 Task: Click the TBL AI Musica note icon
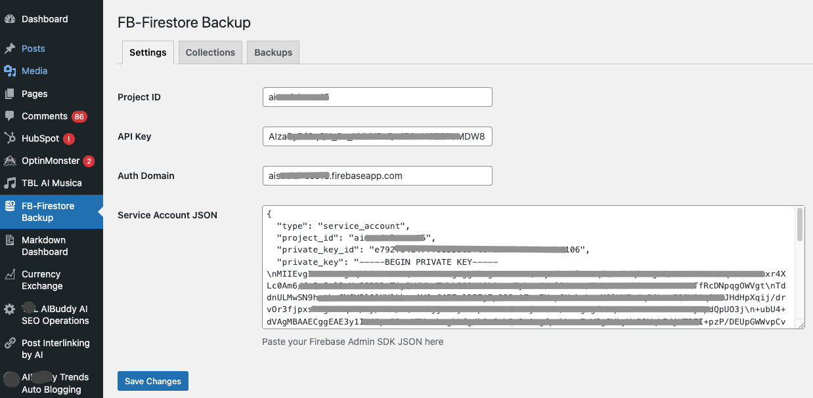pos(10,183)
